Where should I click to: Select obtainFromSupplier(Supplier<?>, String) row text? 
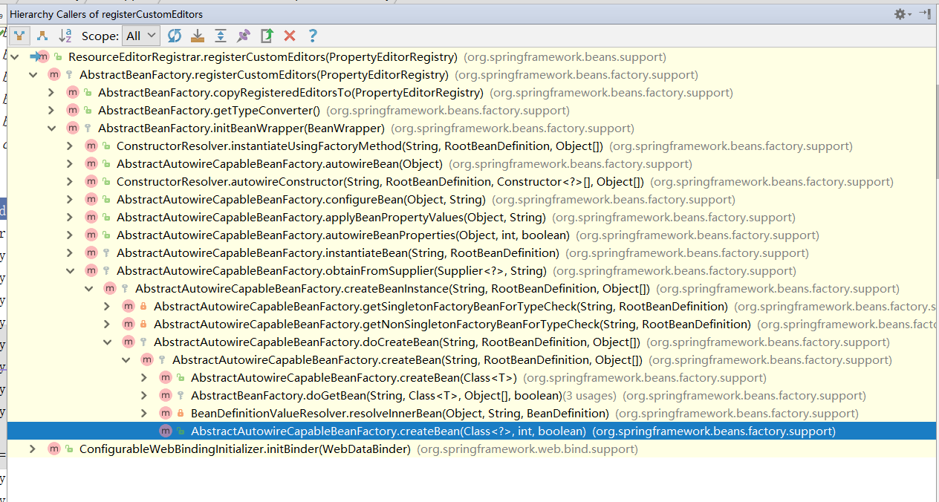[x=331, y=271]
